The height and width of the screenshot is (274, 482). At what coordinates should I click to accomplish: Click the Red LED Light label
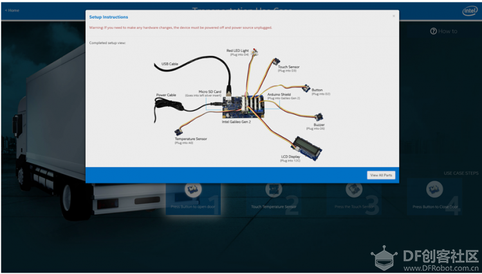pos(237,51)
